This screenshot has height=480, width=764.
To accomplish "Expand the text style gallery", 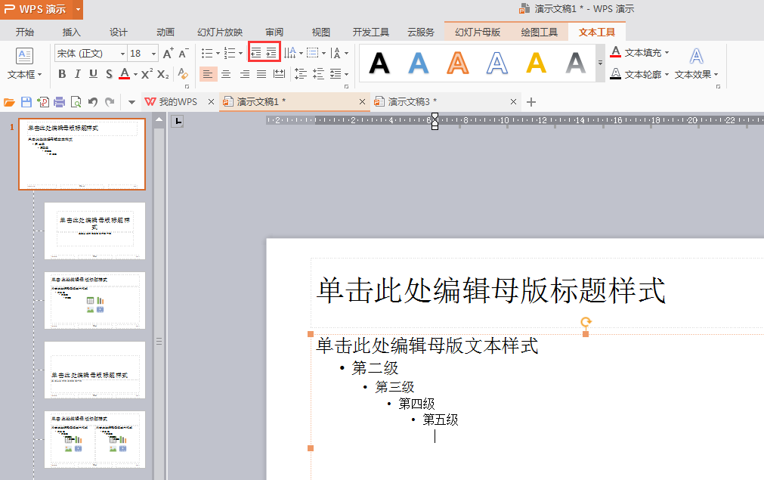I will [601, 63].
